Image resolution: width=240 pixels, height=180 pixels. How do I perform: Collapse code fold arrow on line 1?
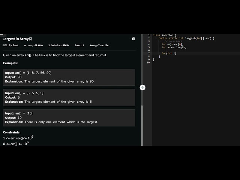pos(151,35)
